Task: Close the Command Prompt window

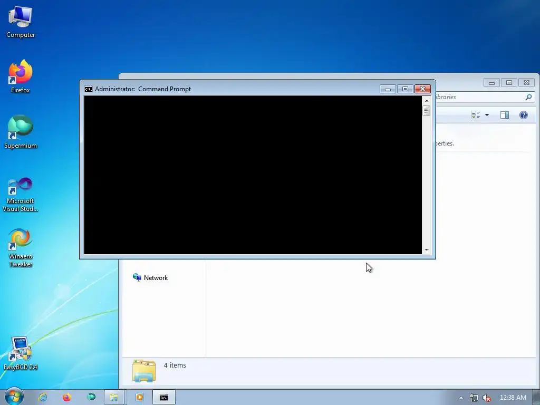Action: (422, 89)
